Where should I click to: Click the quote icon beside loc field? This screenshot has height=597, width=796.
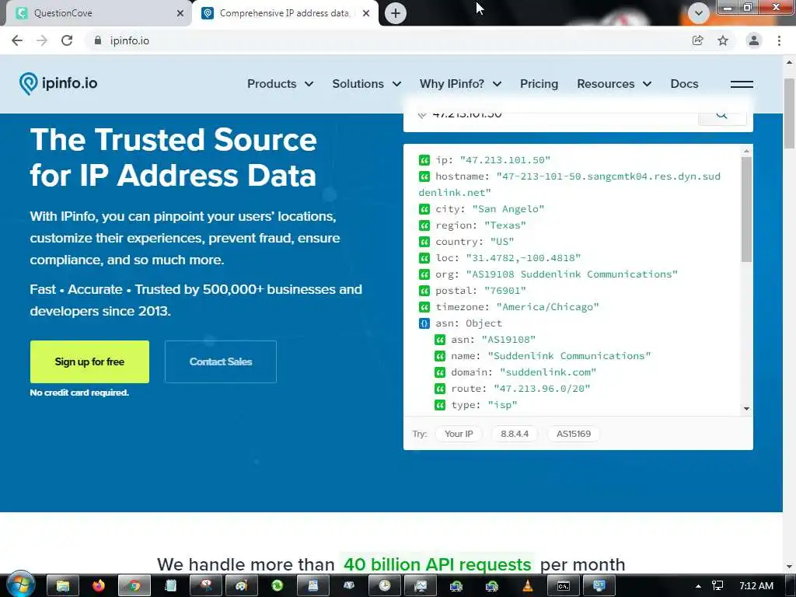(x=424, y=258)
